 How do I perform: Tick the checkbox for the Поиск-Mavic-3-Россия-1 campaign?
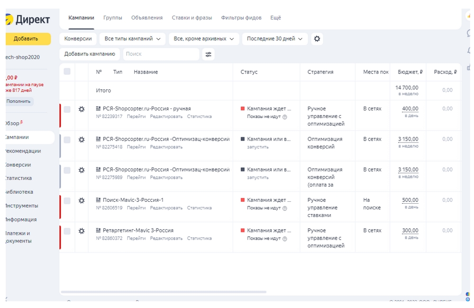67,200
